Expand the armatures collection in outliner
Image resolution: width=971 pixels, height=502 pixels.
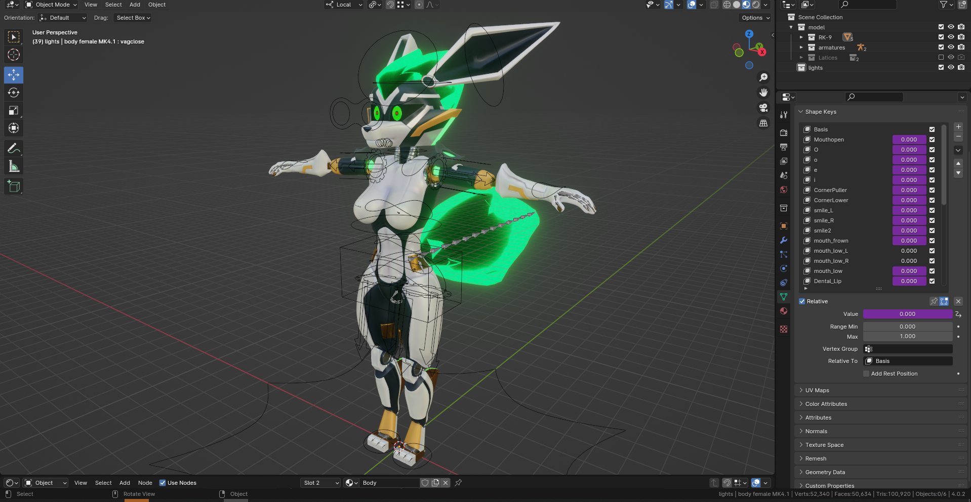[801, 48]
